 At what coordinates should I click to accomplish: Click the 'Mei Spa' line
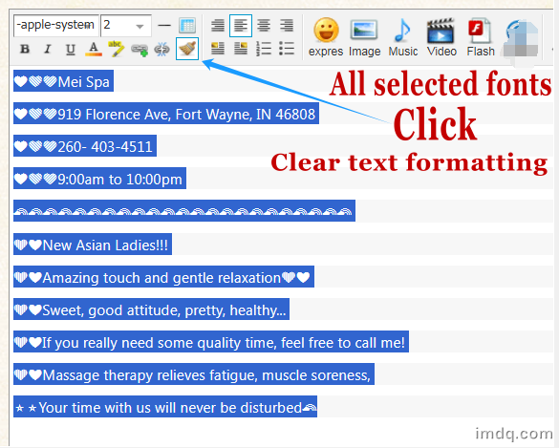pyautogui.click(x=63, y=81)
